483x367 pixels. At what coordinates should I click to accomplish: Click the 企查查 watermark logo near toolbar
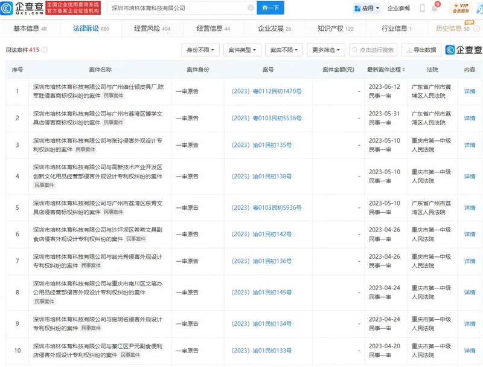pyautogui.click(x=460, y=50)
